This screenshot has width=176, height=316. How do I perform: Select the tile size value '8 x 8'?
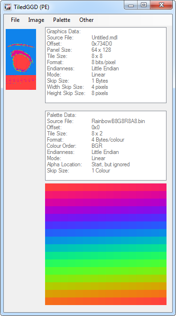pyautogui.click(x=97, y=56)
